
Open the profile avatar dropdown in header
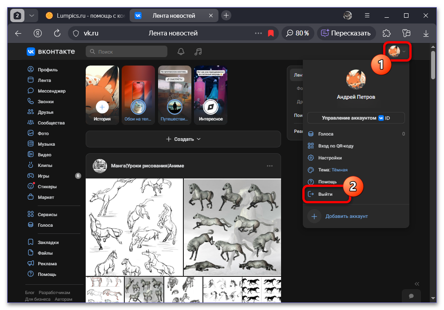pyautogui.click(x=397, y=51)
